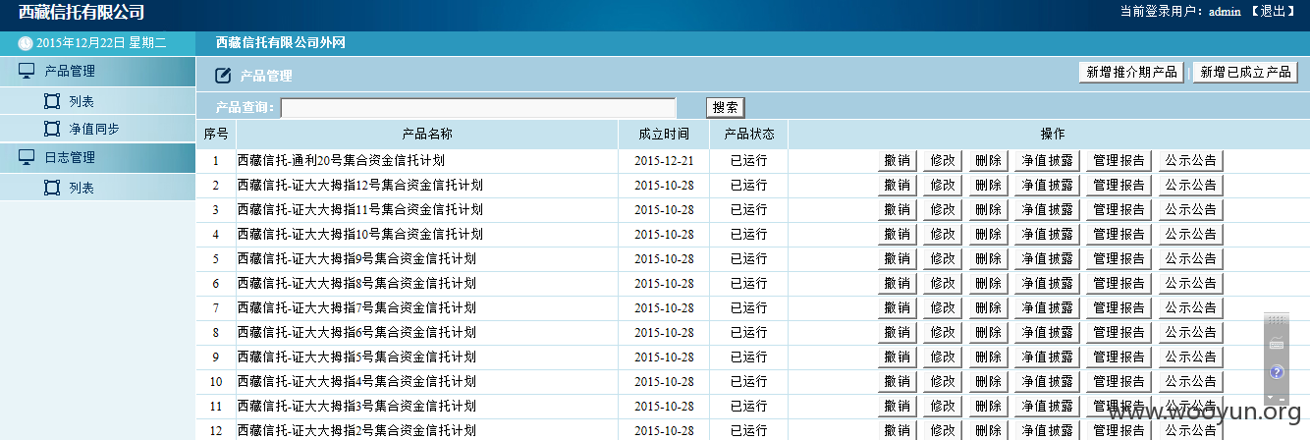1310x440 pixels.
Task: Click admin username in top bar
Action: (1225, 12)
